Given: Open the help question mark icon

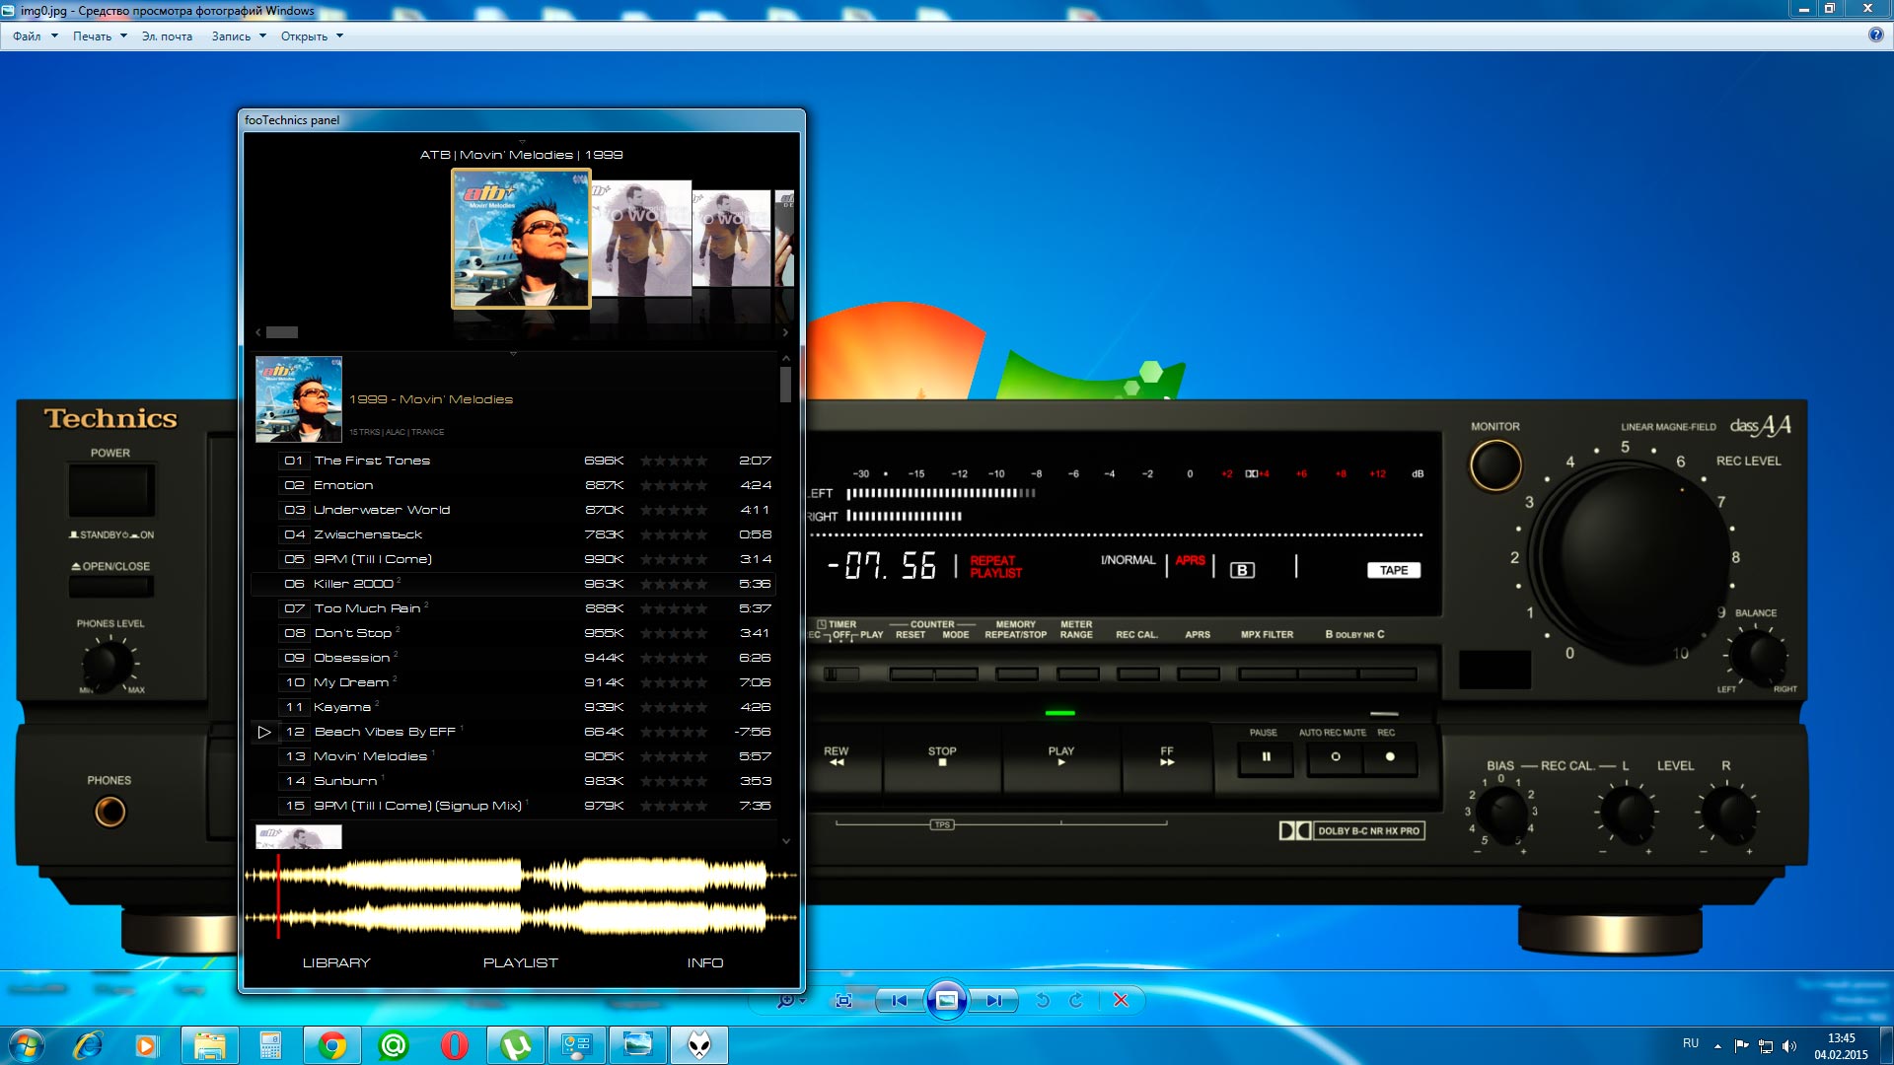Looking at the screenshot, I should click(x=1875, y=35).
